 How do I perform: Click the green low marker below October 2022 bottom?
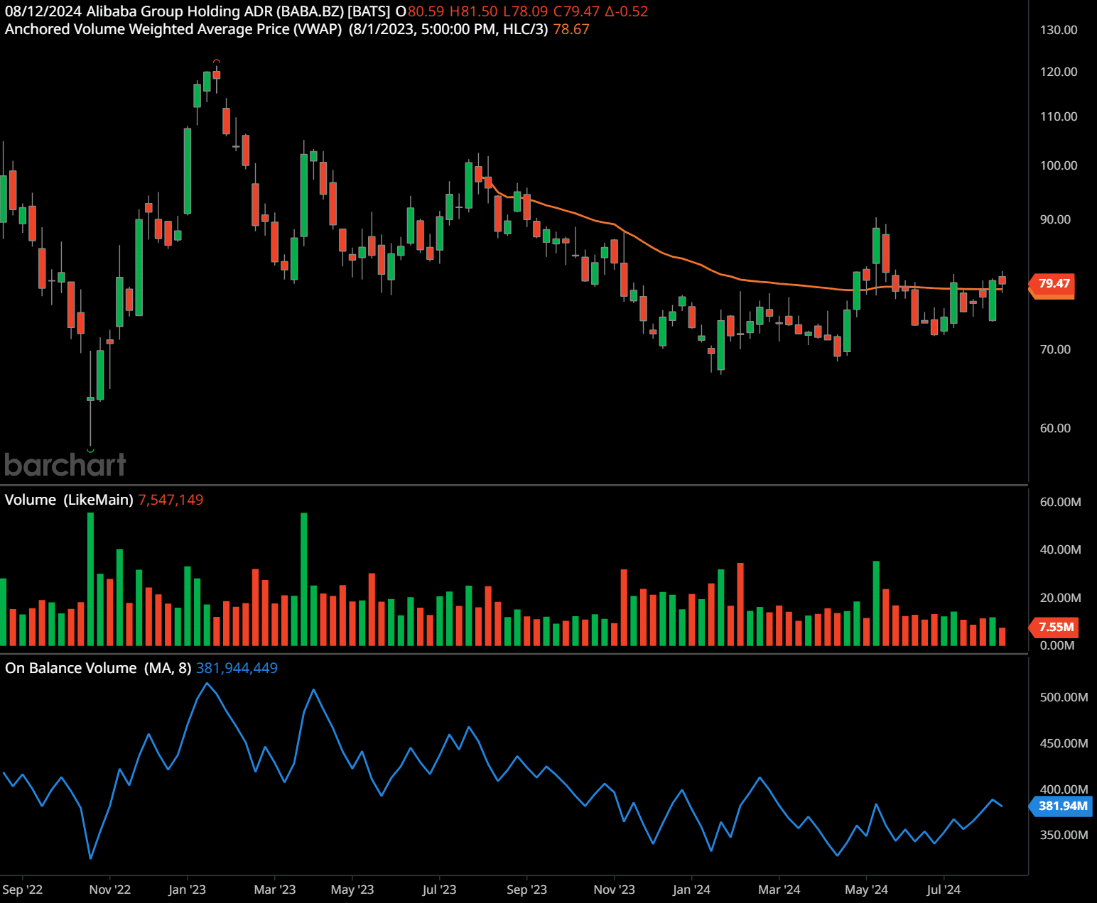90,450
